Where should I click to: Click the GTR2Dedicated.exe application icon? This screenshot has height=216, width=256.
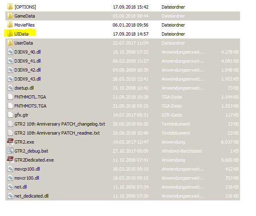10,160
